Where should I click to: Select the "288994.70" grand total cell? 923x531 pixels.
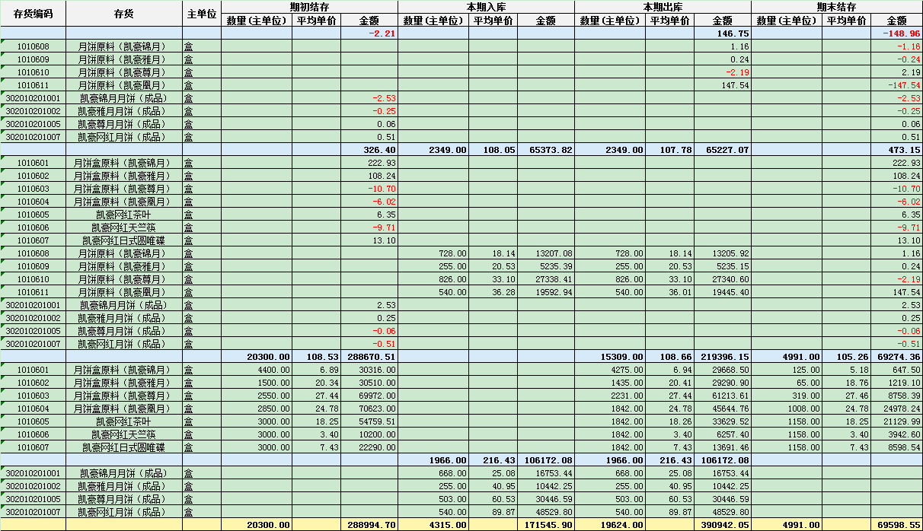pos(368,525)
